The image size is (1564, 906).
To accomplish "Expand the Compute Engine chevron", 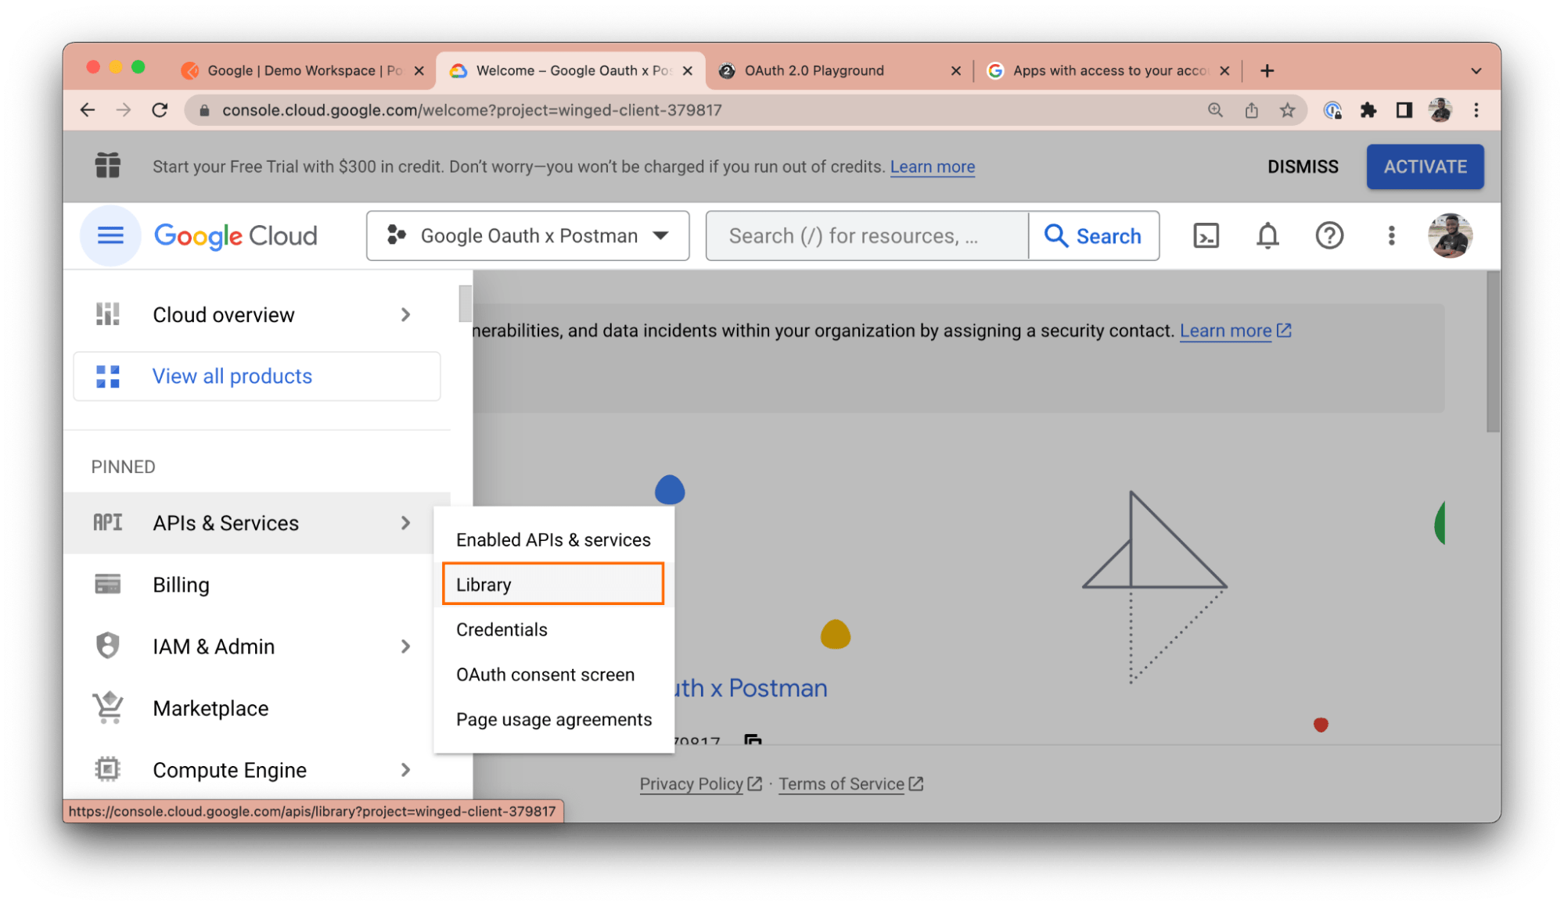I will pos(405,769).
